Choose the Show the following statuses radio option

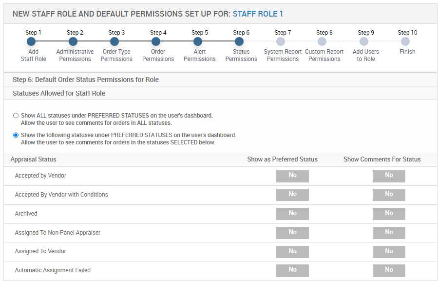pyautogui.click(x=16, y=135)
